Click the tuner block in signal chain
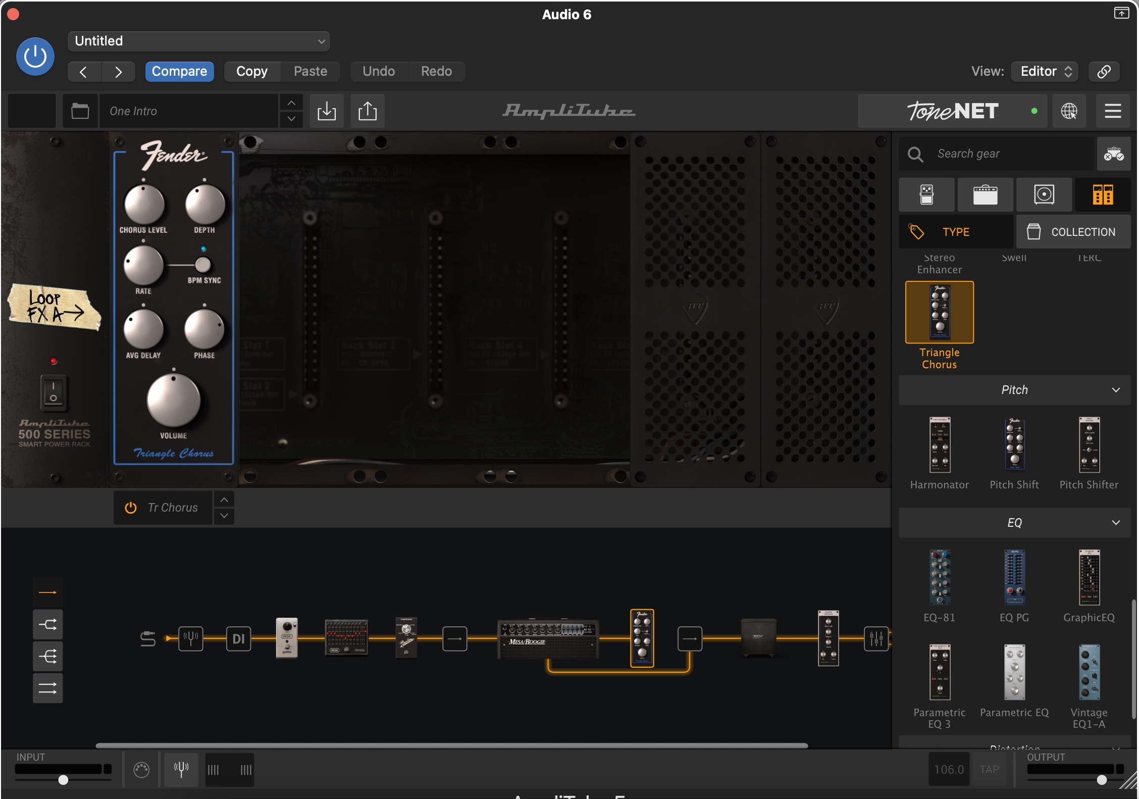1139x799 pixels. coord(191,639)
